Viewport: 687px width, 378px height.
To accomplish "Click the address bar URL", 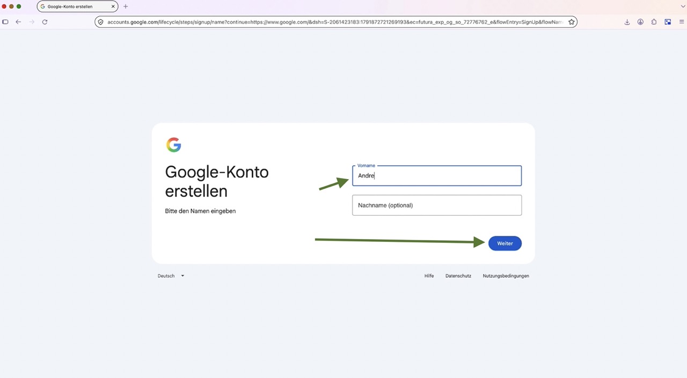I will click(335, 22).
